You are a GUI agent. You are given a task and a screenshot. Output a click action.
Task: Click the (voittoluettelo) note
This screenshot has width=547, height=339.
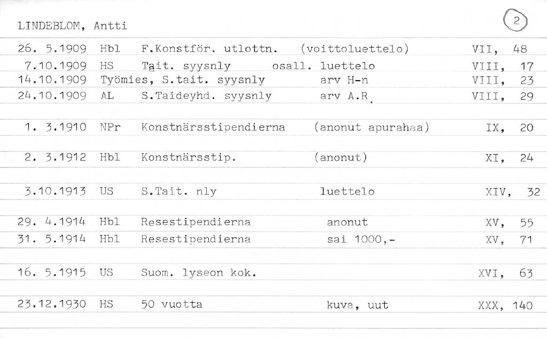click(x=355, y=50)
